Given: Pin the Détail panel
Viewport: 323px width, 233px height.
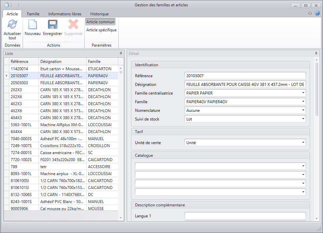Looking at the screenshot, I should (316, 53).
